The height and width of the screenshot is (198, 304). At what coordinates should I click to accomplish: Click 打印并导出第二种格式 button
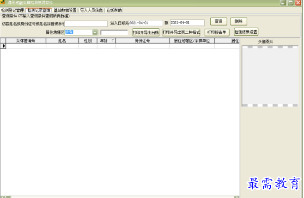pos(181,32)
